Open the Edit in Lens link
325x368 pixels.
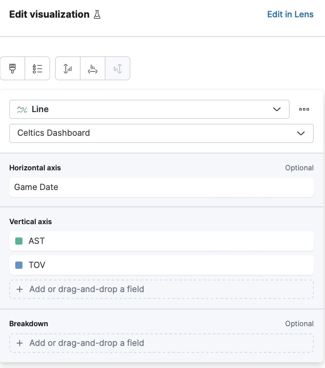290,14
